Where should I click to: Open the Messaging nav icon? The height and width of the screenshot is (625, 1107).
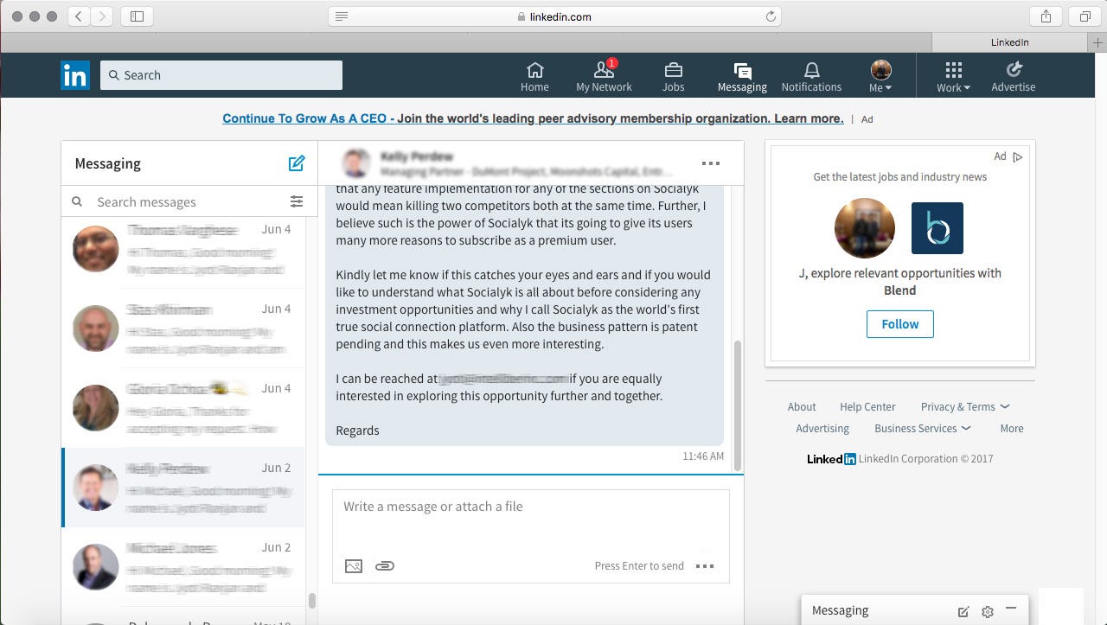point(742,76)
